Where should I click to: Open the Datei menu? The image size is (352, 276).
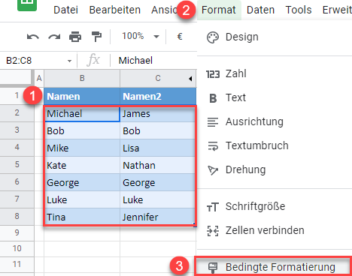pos(65,10)
